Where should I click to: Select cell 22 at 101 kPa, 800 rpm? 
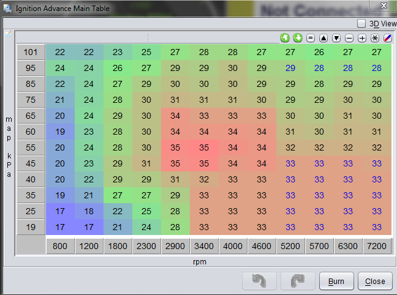coord(60,52)
